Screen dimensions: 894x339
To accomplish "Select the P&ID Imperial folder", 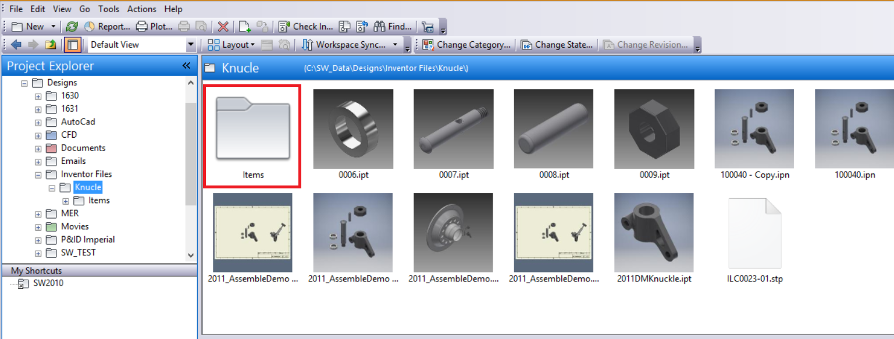I will coord(88,240).
